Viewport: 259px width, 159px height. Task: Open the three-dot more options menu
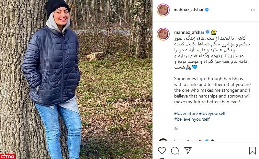(x=253, y=10)
